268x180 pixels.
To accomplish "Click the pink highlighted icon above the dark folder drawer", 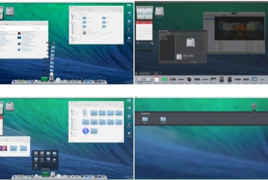I will [x=254, y=106].
